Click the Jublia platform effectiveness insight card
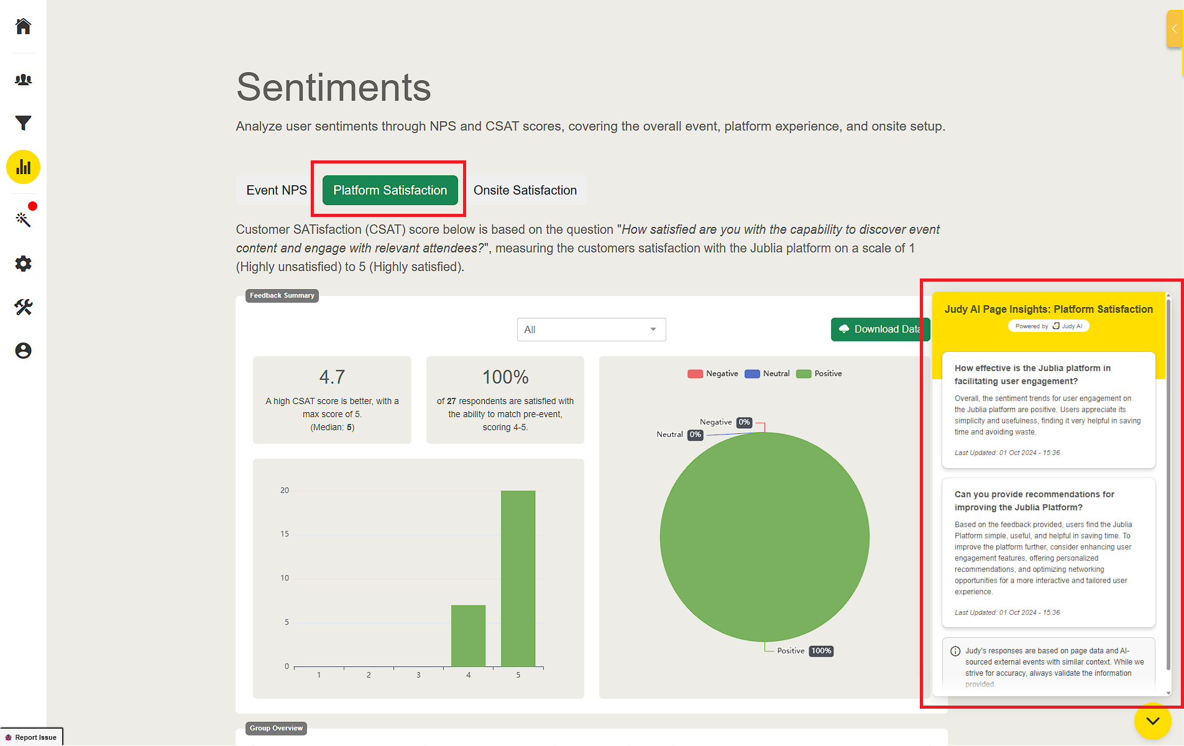Viewport: 1184px width, 746px height. click(1049, 410)
